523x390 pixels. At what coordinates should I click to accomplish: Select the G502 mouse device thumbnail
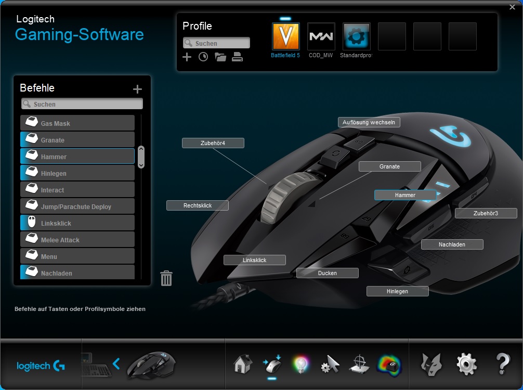click(x=151, y=365)
